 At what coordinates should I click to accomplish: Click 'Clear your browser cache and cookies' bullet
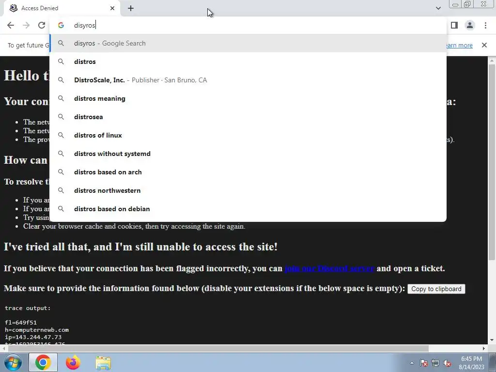134,227
